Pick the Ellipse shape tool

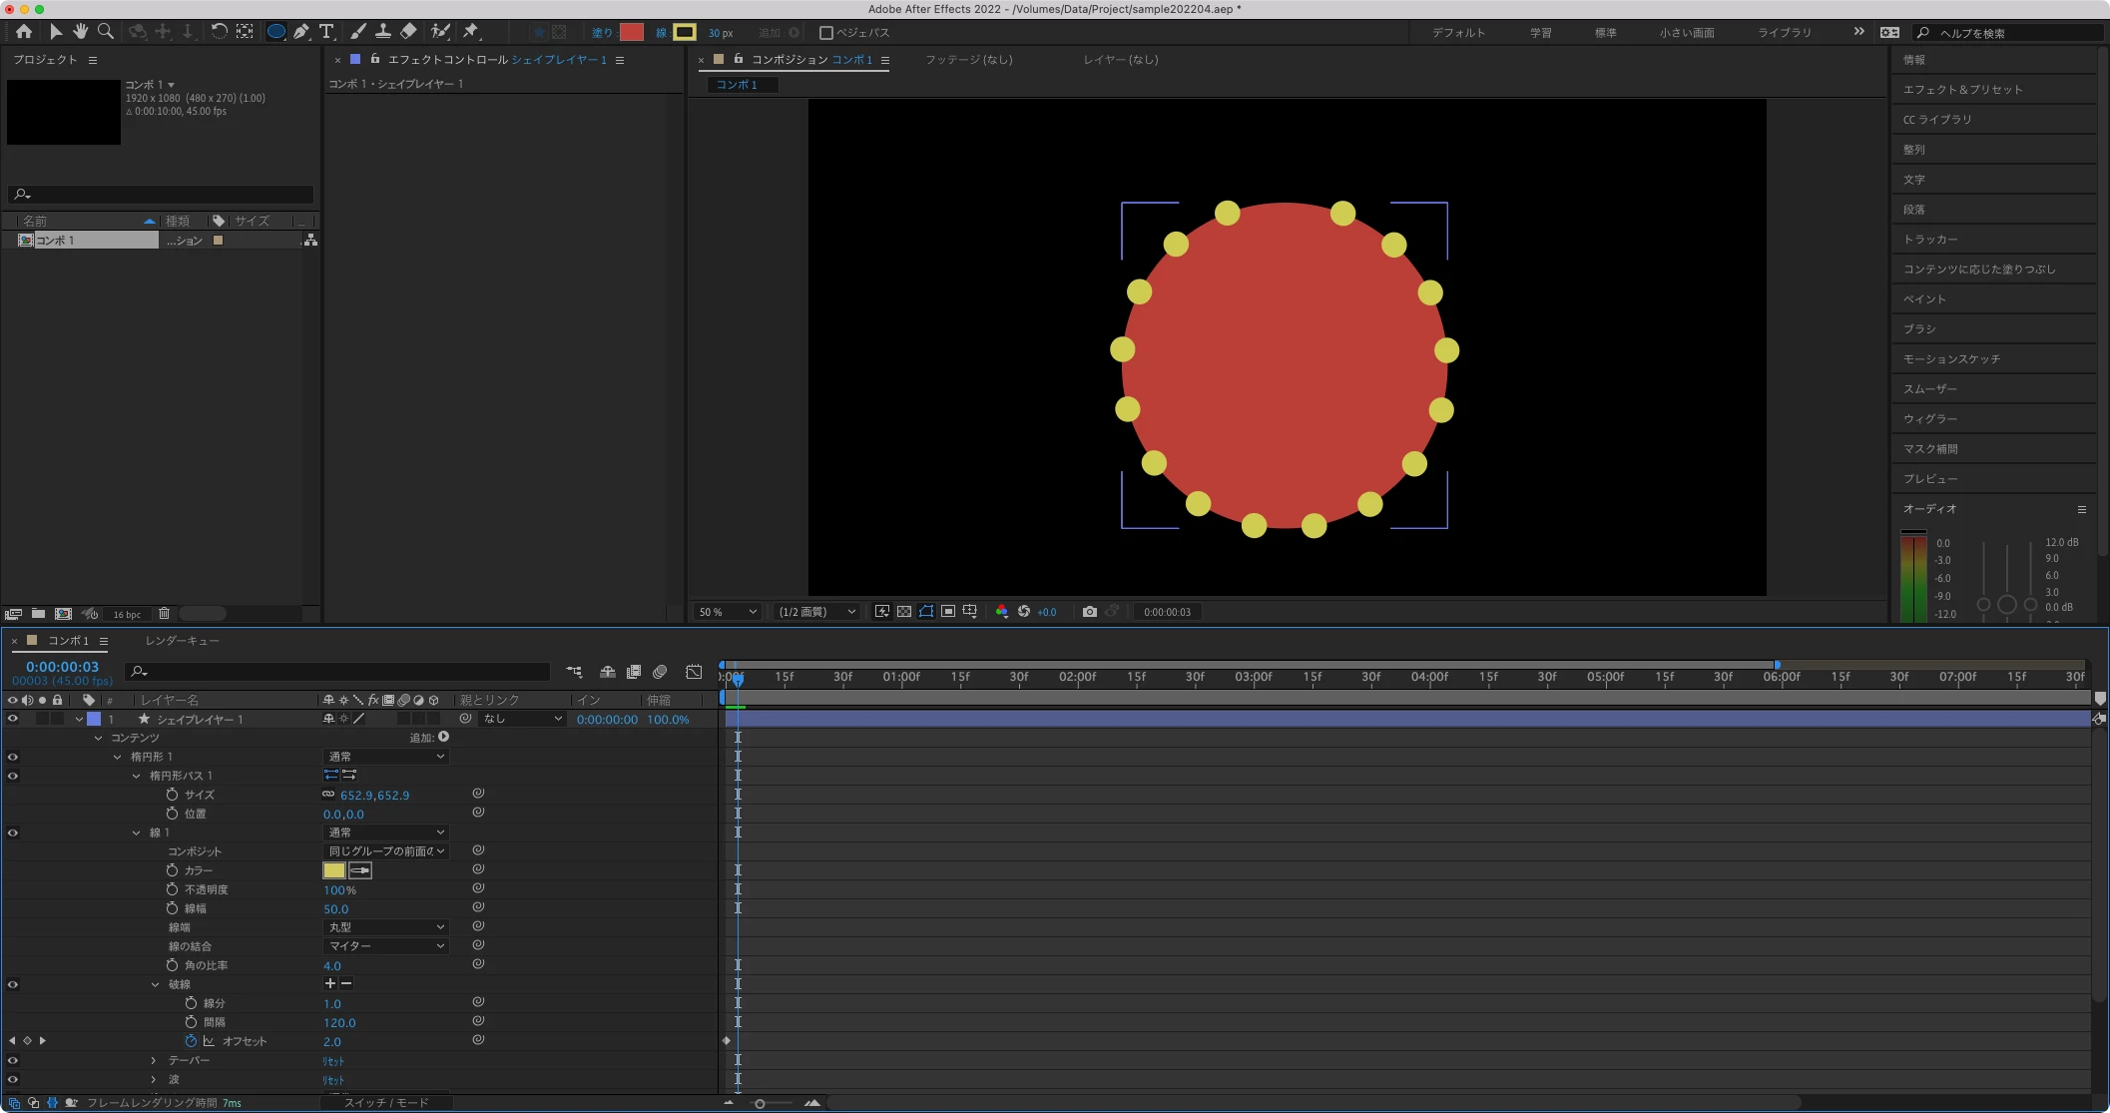pyautogui.click(x=275, y=32)
